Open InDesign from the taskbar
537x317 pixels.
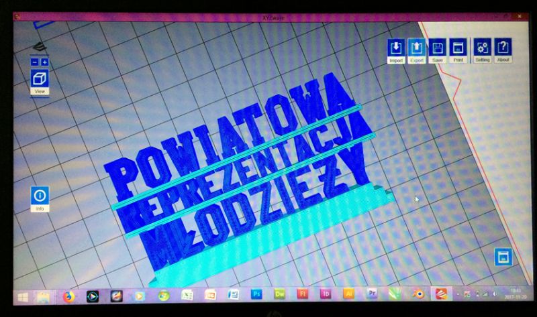326,294
